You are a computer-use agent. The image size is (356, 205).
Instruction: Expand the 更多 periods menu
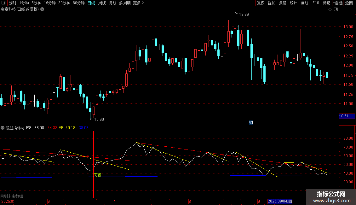coord(138,3)
